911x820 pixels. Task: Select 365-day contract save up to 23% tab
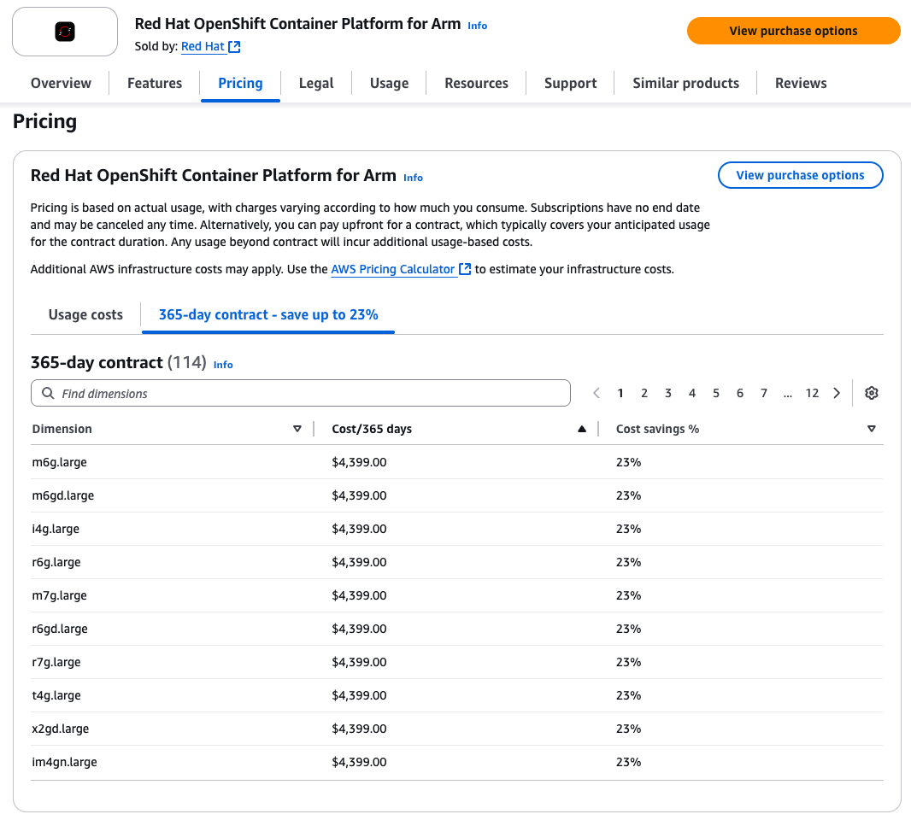point(268,314)
